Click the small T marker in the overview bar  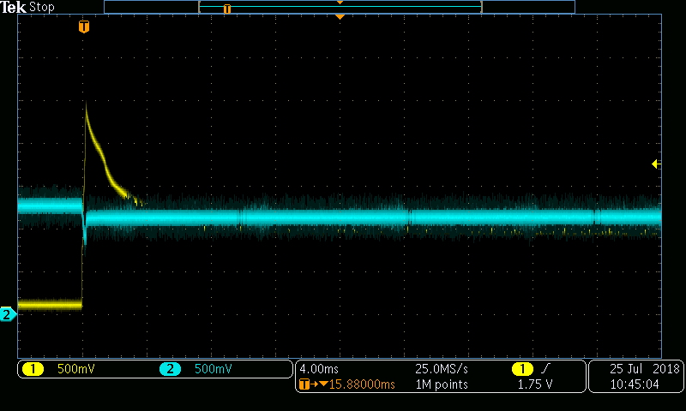click(227, 9)
